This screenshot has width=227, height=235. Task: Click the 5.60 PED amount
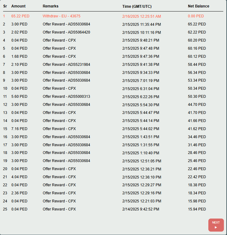19,96
